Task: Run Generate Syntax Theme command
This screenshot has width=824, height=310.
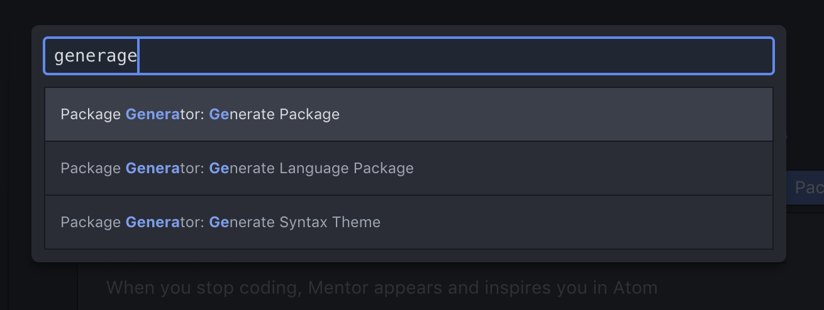Action: [220, 222]
